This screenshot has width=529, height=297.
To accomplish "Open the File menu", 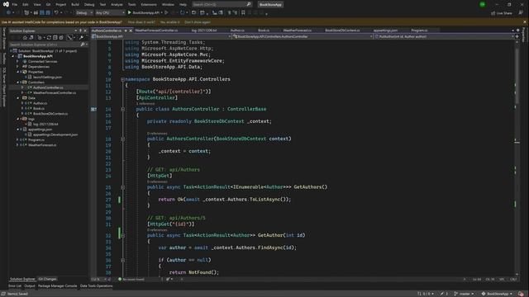I will (x=15, y=4).
